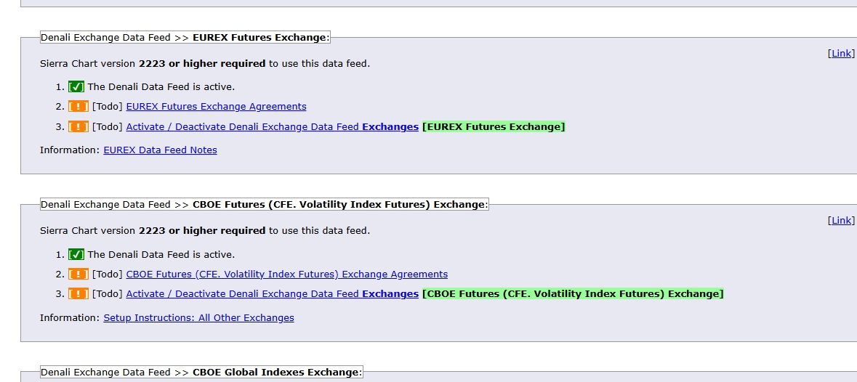Click green checkmark icon in CBOE Futures section

click(x=76, y=254)
